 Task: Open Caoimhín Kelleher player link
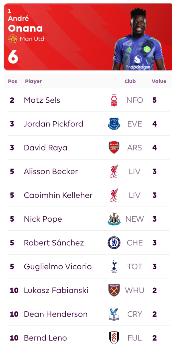58,195
